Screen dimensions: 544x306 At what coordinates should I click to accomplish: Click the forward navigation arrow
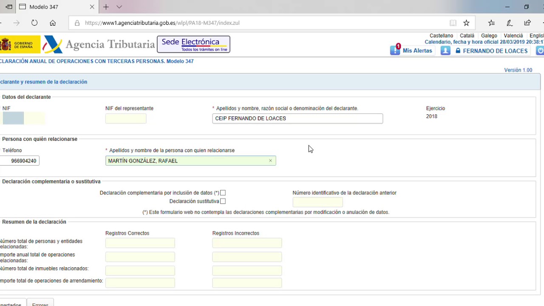pos(17,23)
